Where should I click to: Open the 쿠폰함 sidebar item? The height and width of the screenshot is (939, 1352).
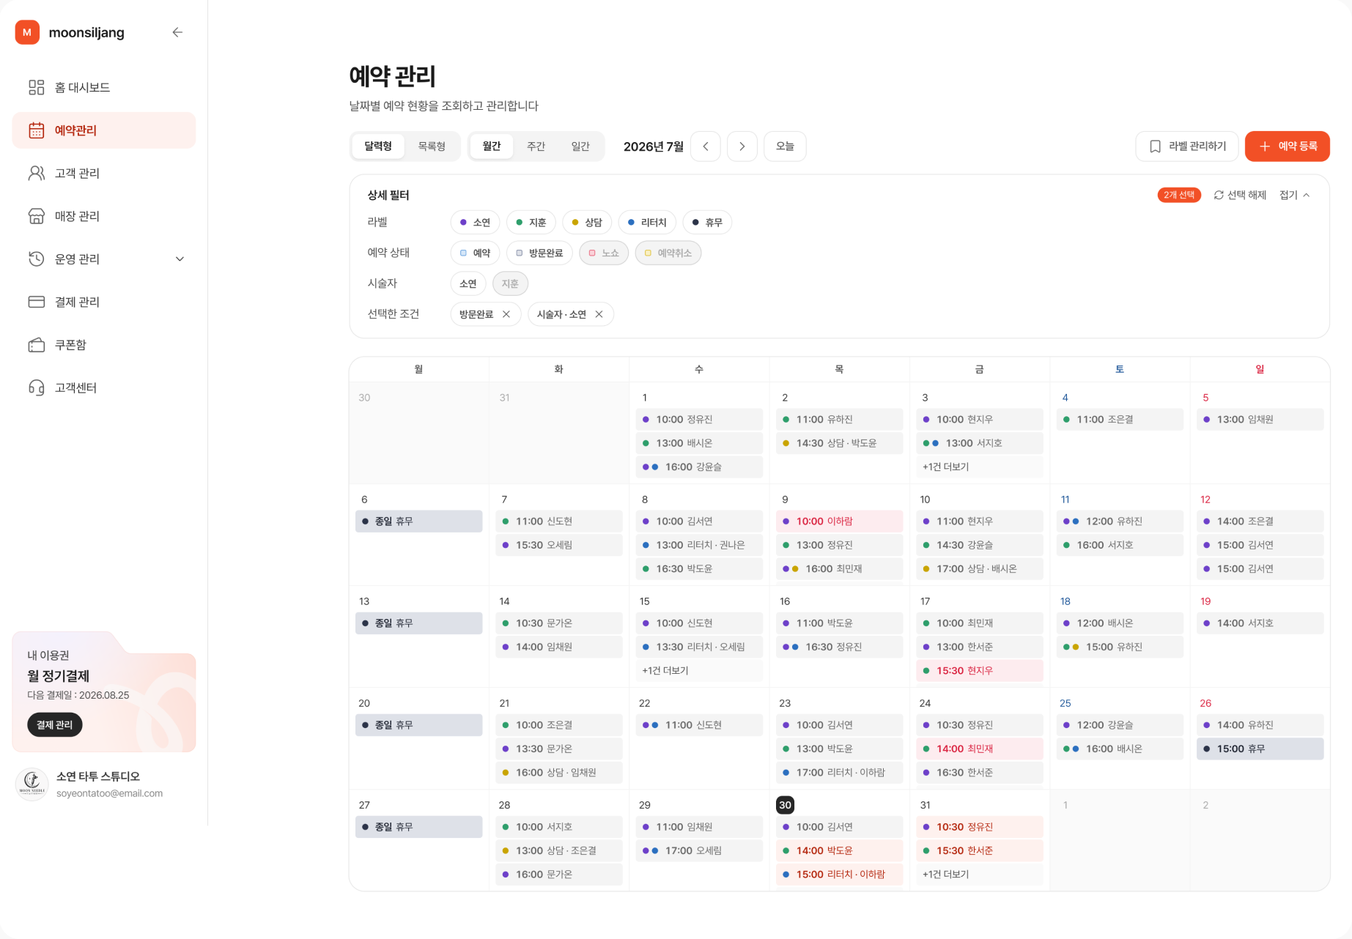(104, 344)
